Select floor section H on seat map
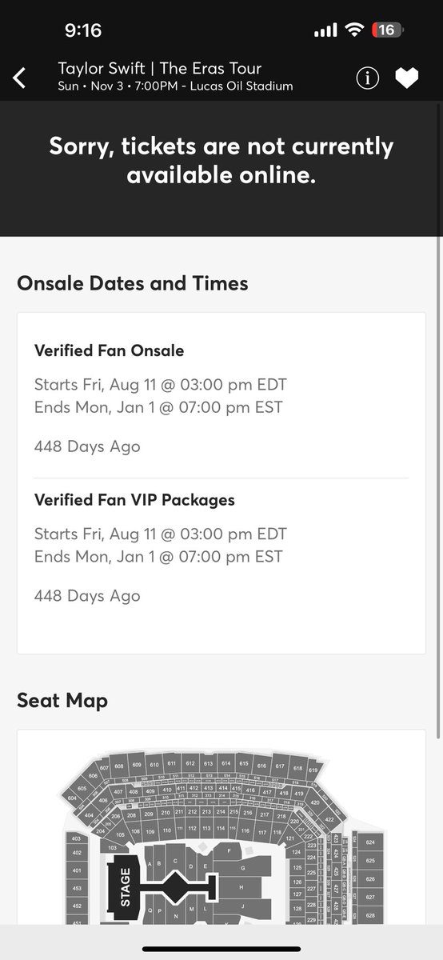Viewport: 443px width, 960px height. pyautogui.click(x=240, y=886)
